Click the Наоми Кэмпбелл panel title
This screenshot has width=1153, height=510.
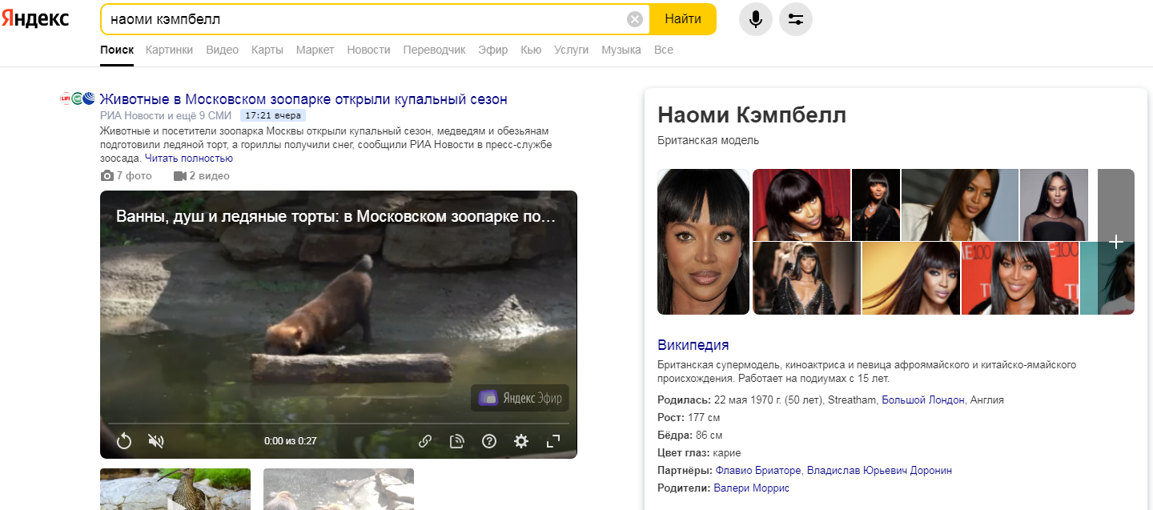coord(752,115)
